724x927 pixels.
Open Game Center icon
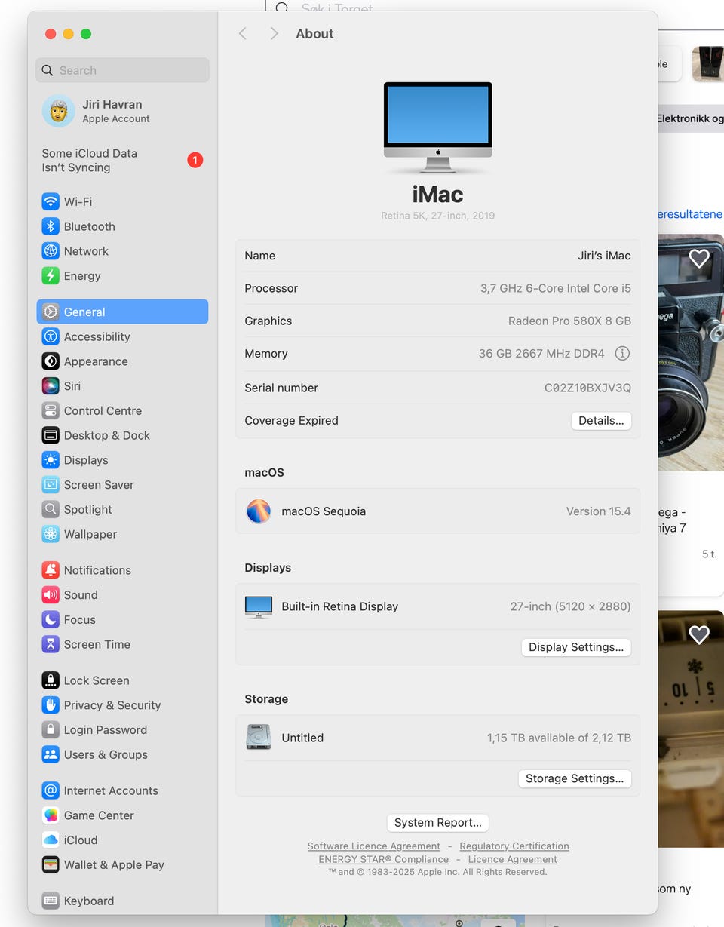click(51, 815)
